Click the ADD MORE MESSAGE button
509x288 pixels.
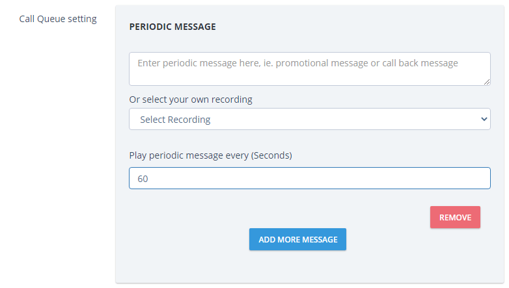297,239
